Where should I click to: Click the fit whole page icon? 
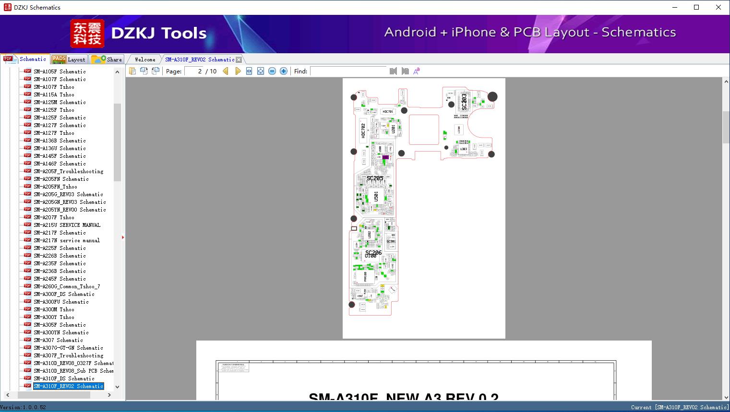261,71
